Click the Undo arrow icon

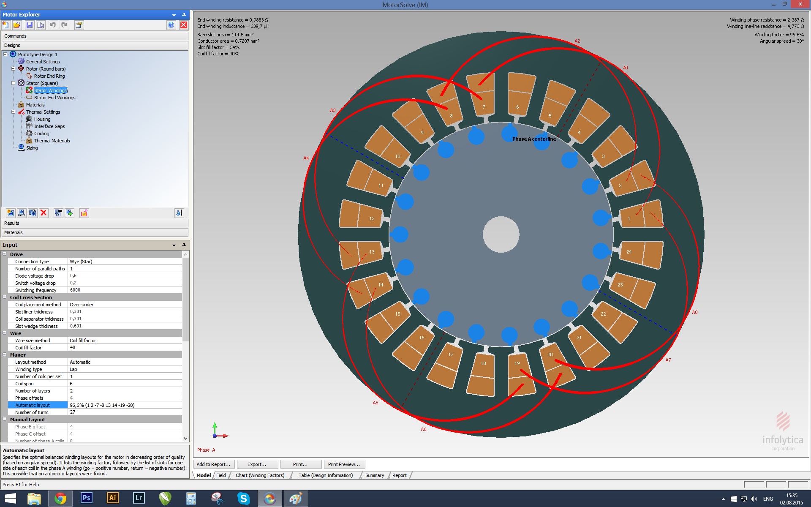(x=53, y=25)
